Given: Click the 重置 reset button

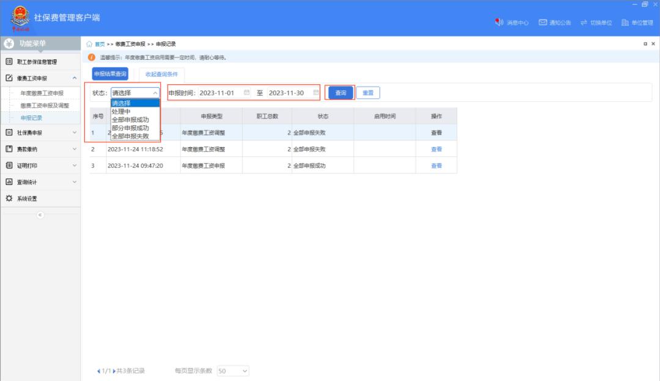Looking at the screenshot, I should (x=368, y=93).
